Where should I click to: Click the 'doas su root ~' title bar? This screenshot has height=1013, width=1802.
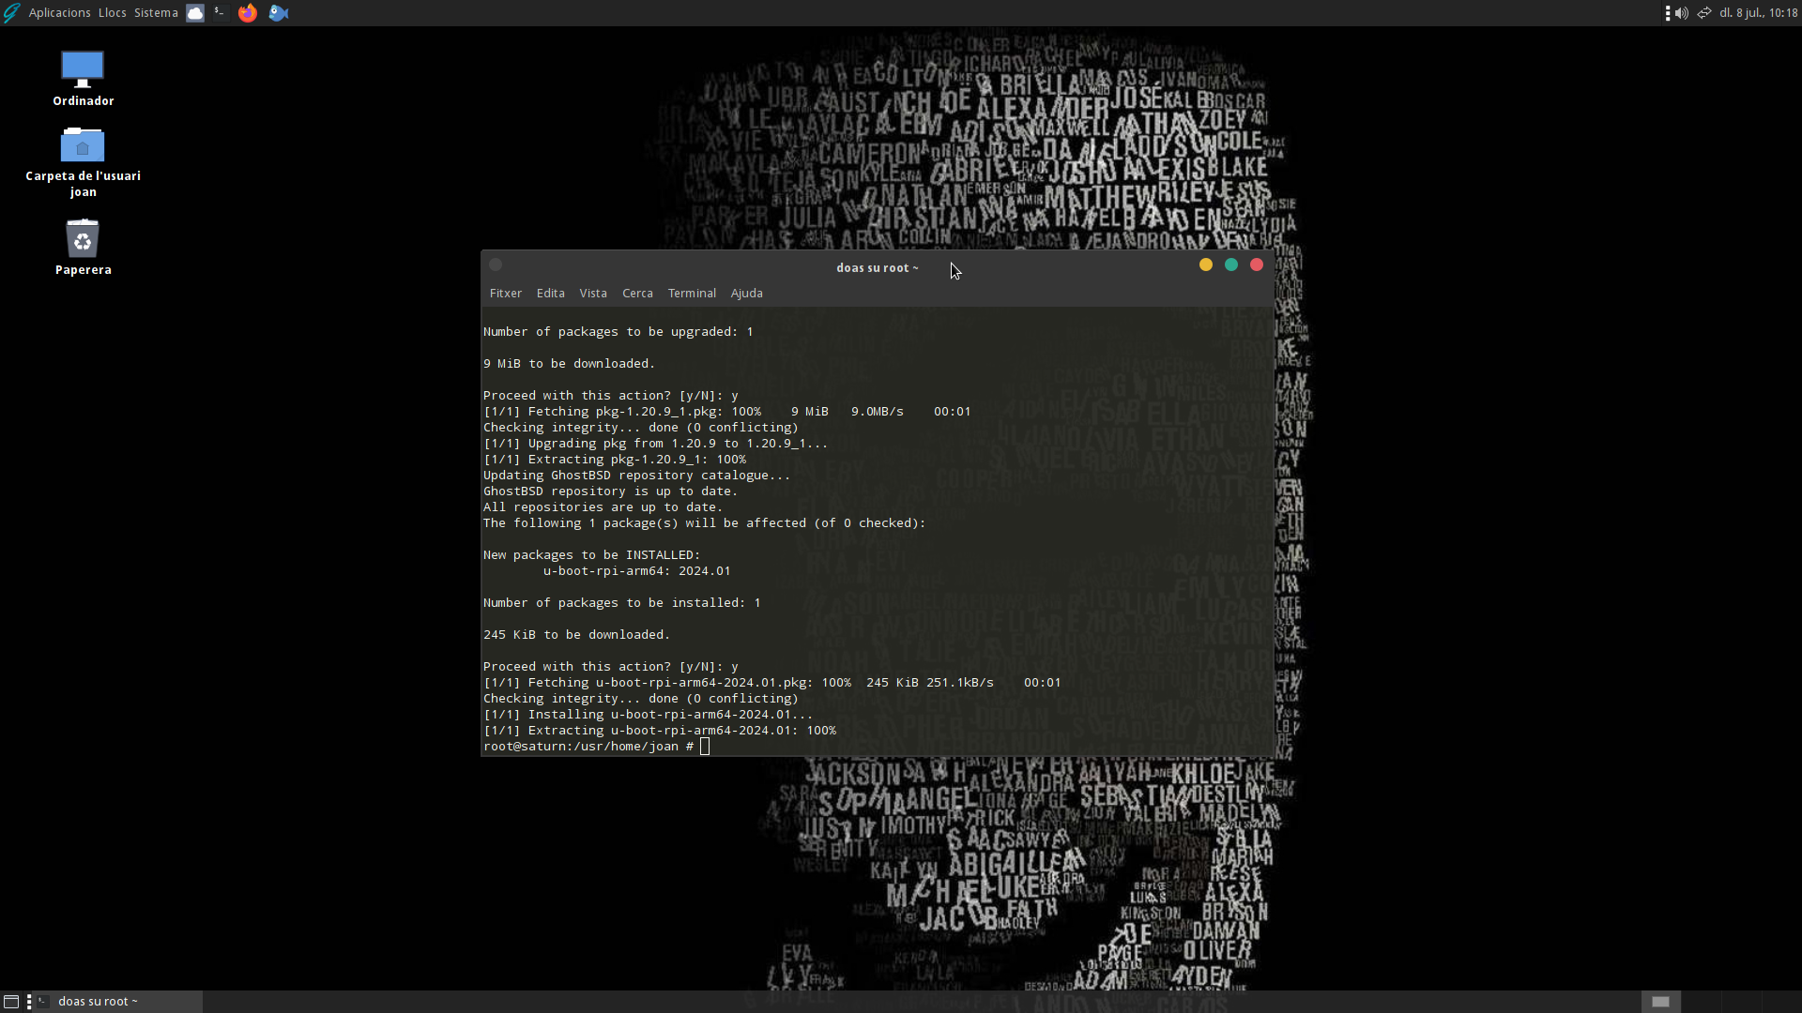point(877,267)
